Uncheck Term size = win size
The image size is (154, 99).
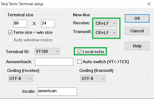pyautogui.click(x=10, y=32)
